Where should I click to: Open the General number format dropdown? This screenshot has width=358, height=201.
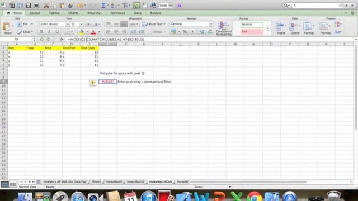click(211, 24)
